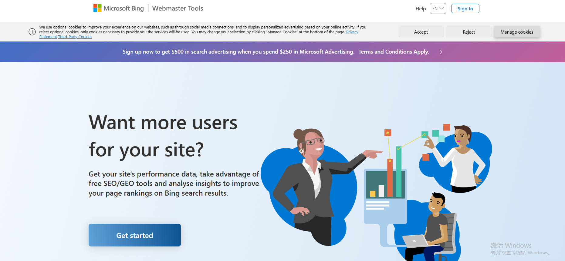Click the seated man with laptop illustration
Image resolution: width=565 pixels, height=261 pixels.
pyautogui.click(x=429, y=227)
